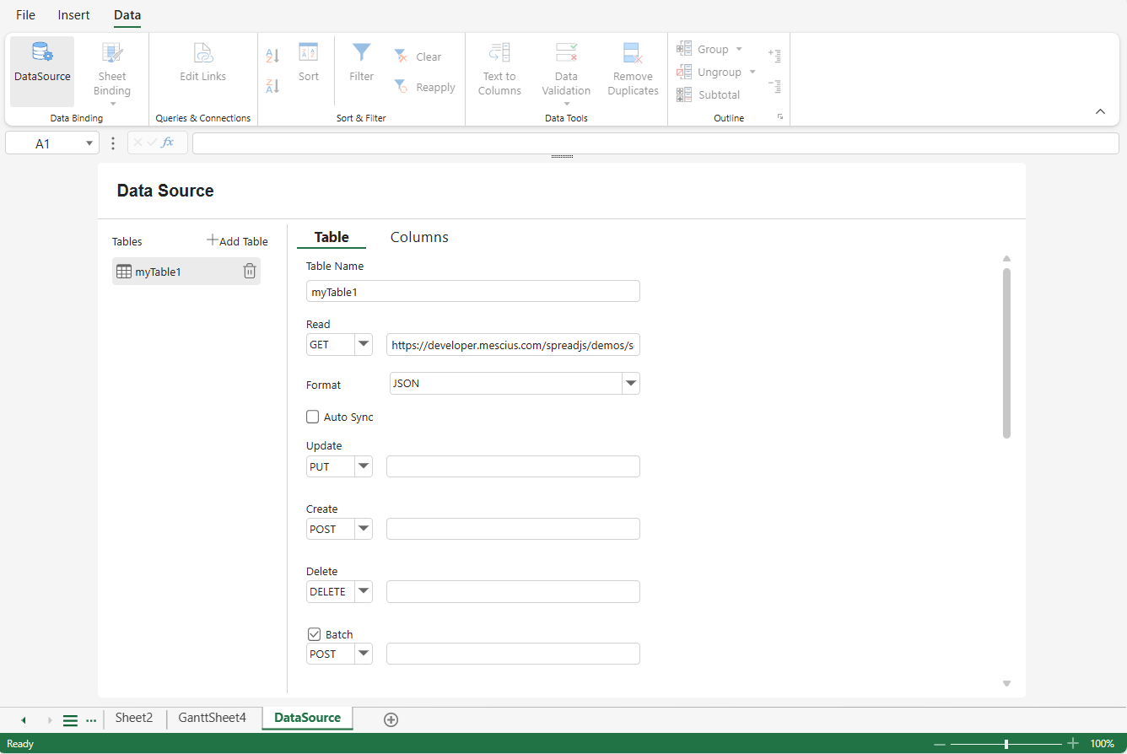The image size is (1127, 754).
Task: Uncheck the Batch checkbox
Action: tap(315, 634)
